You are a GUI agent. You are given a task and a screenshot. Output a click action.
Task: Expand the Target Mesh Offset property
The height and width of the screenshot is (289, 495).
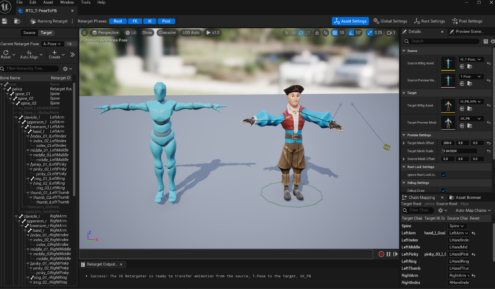pos(404,143)
